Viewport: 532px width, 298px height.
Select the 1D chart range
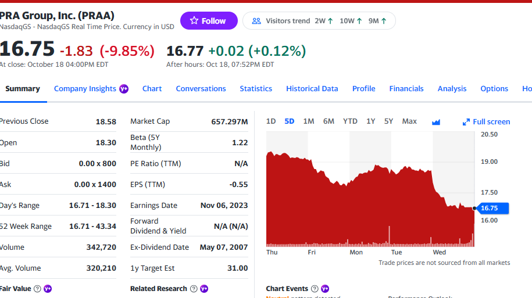click(271, 121)
